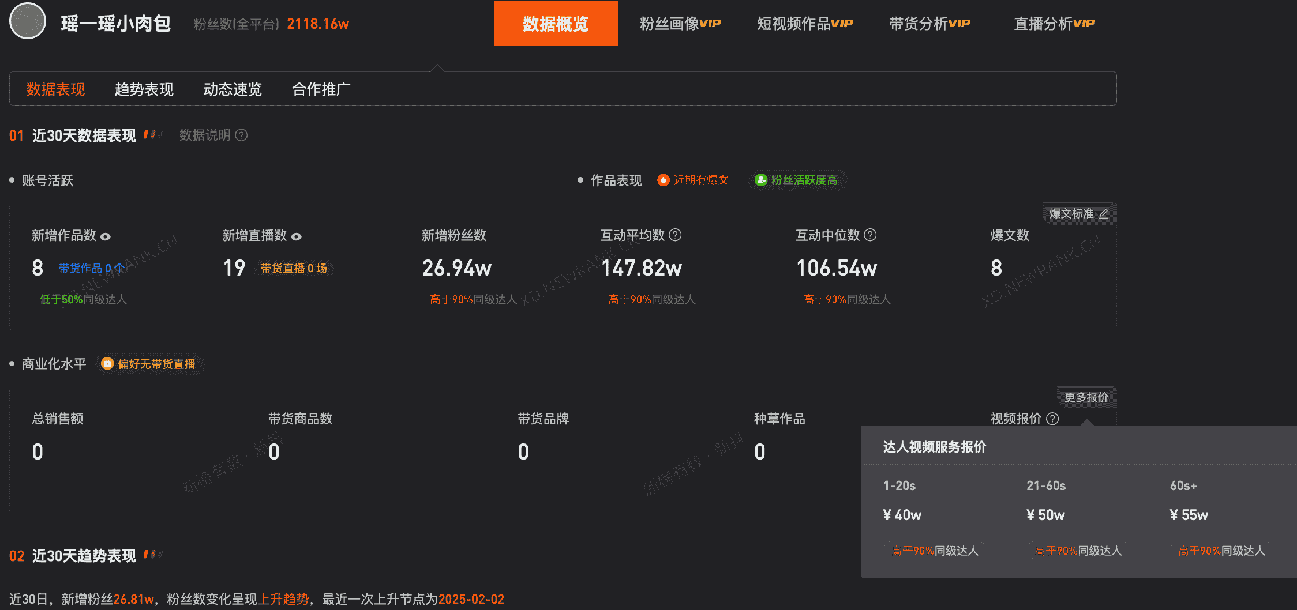Click the 2025-02-02 date link

tap(471, 599)
